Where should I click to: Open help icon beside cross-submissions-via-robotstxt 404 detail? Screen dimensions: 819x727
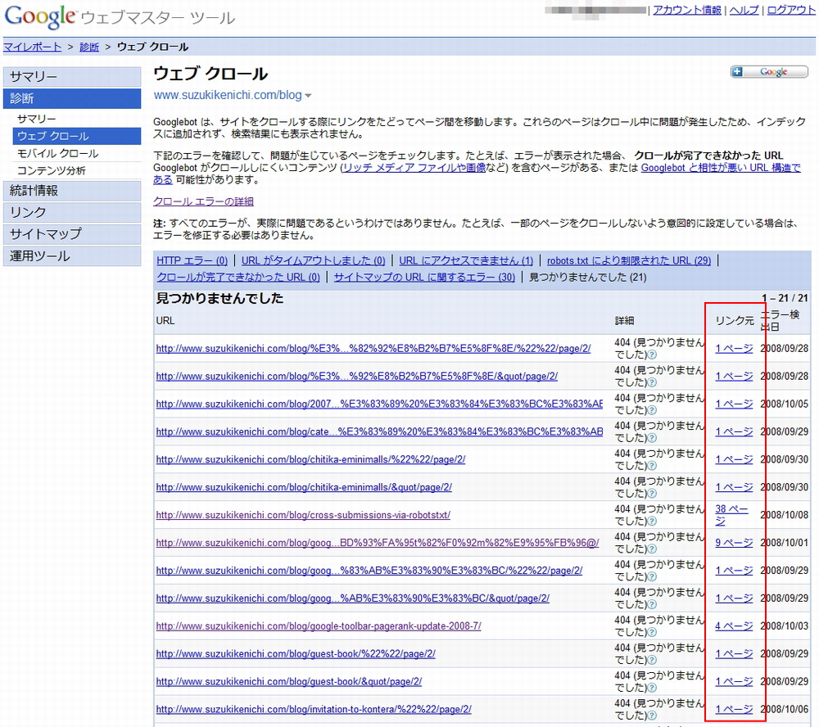pyautogui.click(x=652, y=522)
